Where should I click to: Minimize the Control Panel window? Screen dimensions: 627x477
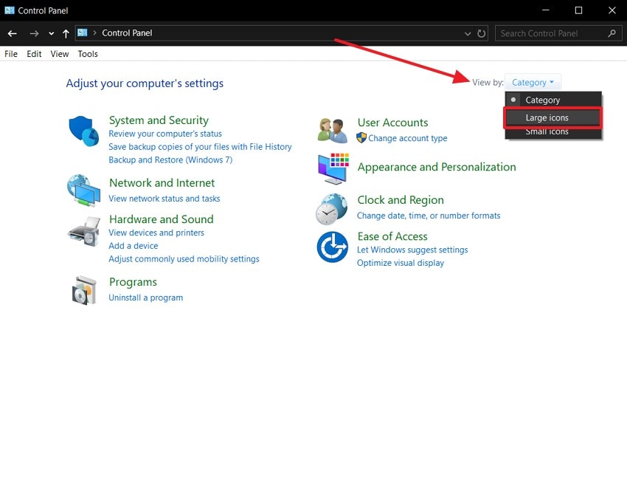(545, 10)
